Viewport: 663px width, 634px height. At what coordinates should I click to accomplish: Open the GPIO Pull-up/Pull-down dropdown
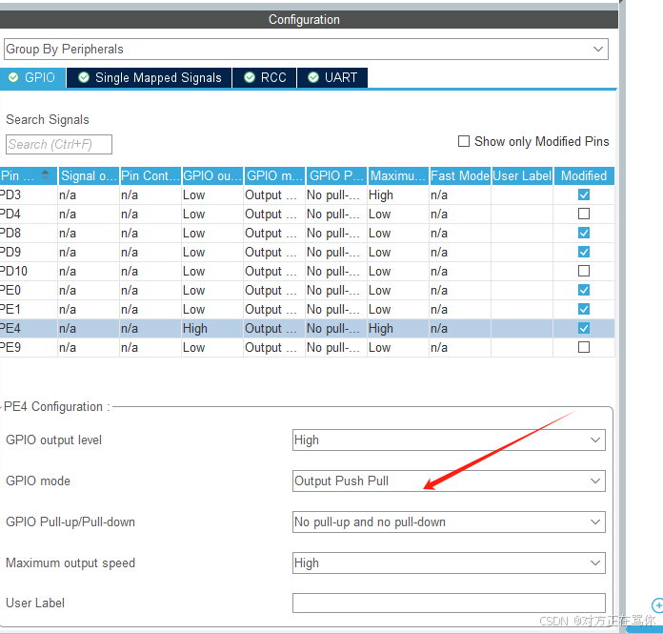click(449, 522)
